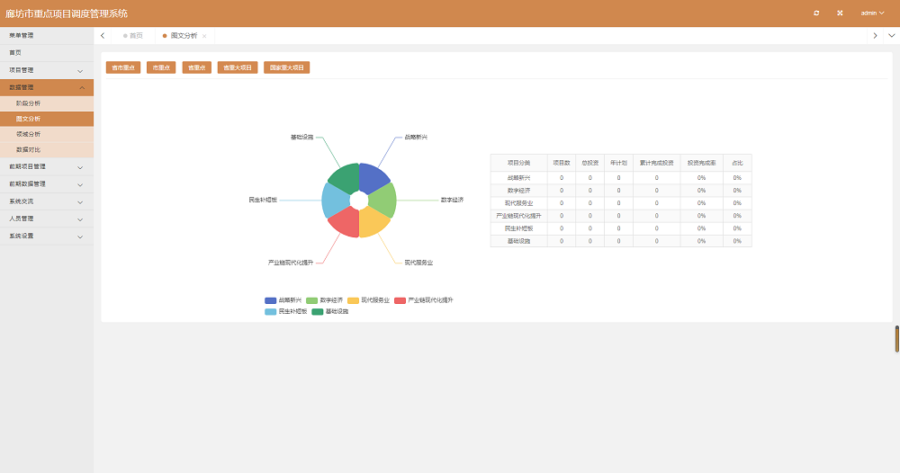This screenshot has width=900, height=473.
Task: Click the 省市重点 filter button
Action: click(x=123, y=67)
